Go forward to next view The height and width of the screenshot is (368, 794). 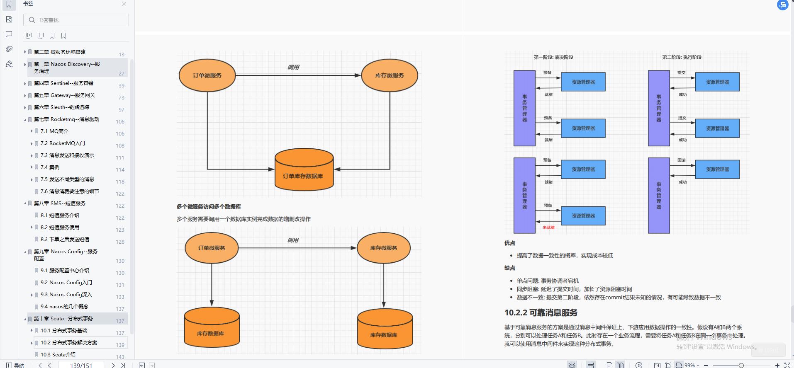[152, 365]
